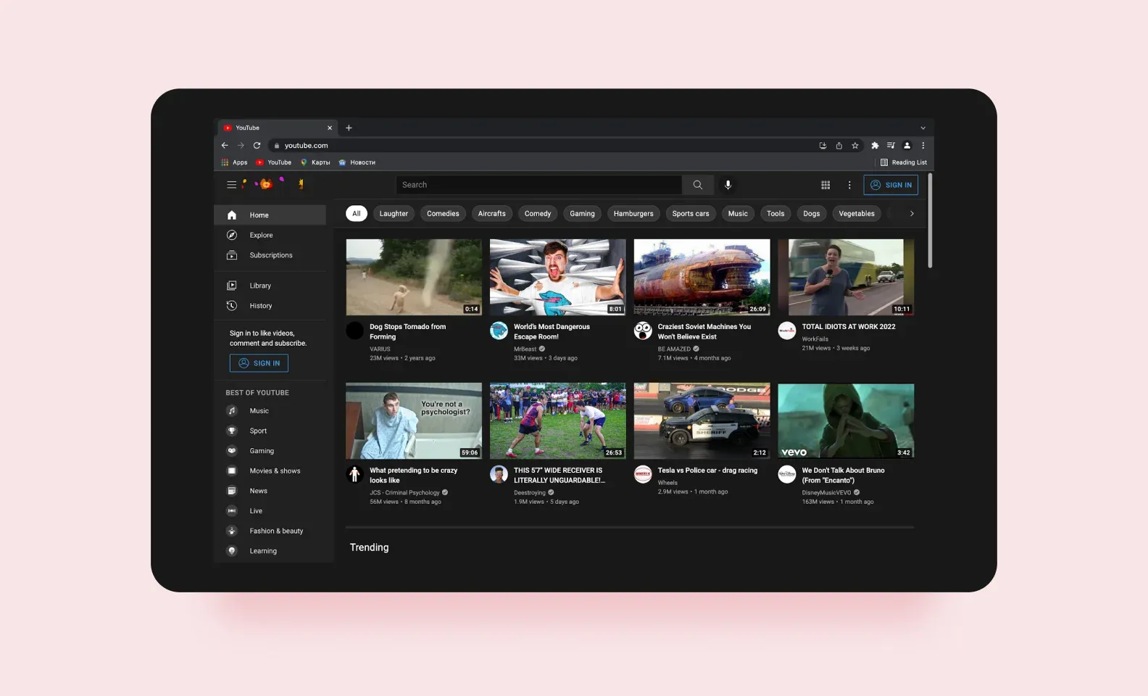This screenshot has width=1148, height=696.
Task: Open the YouTube settings three-dot menu
Action: (x=849, y=185)
